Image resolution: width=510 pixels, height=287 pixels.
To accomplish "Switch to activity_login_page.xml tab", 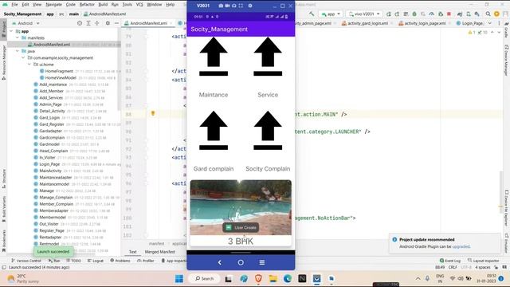I will coord(425,23).
